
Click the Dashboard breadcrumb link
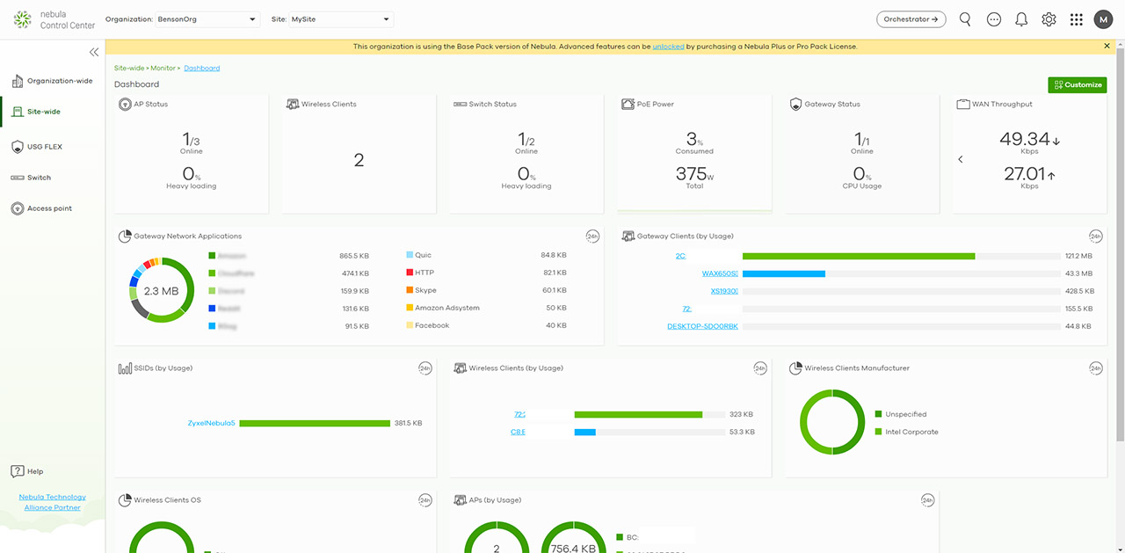pyautogui.click(x=202, y=68)
